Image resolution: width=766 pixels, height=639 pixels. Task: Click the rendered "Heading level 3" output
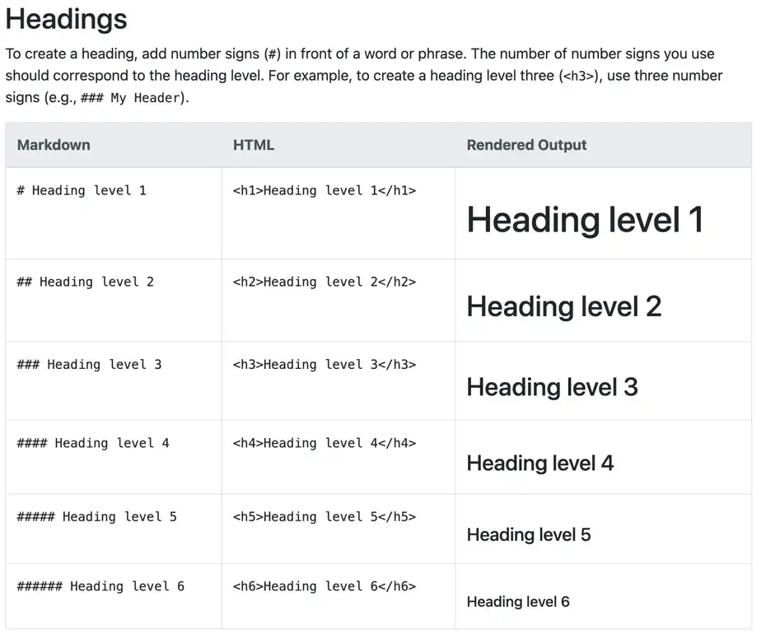click(x=552, y=387)
